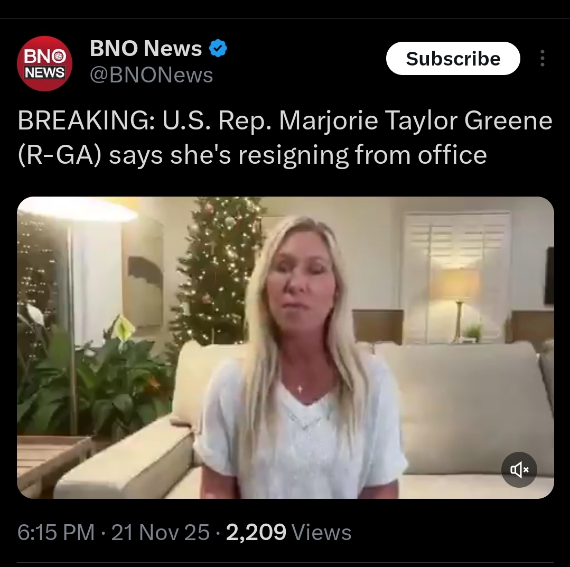Click the 21 Nov 25 post date

[160, 532]
